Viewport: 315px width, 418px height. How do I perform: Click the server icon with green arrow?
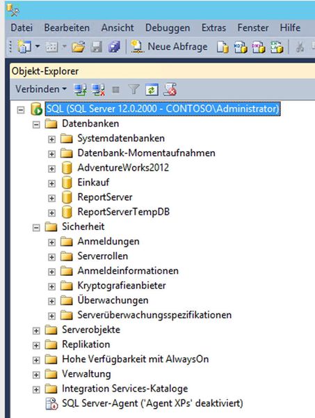pos(36,109)
